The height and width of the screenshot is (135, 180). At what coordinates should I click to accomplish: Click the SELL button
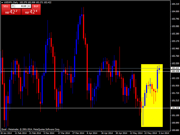[6, 6]
